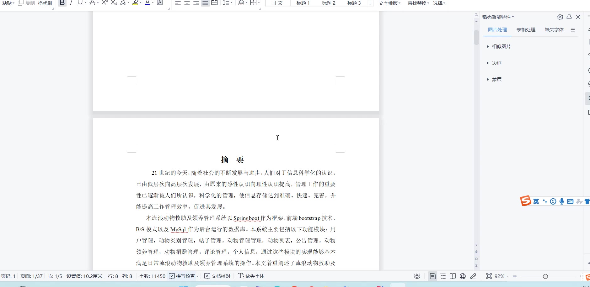Viewport: 590px width, 287px height.
Task: Click the Copy button
Action: pyautogui.click(x=26, y=3)
